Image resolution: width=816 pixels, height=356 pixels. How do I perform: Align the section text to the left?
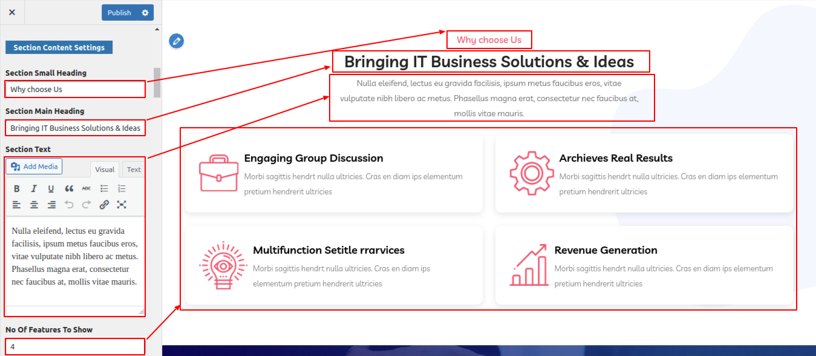pos(17,205)
